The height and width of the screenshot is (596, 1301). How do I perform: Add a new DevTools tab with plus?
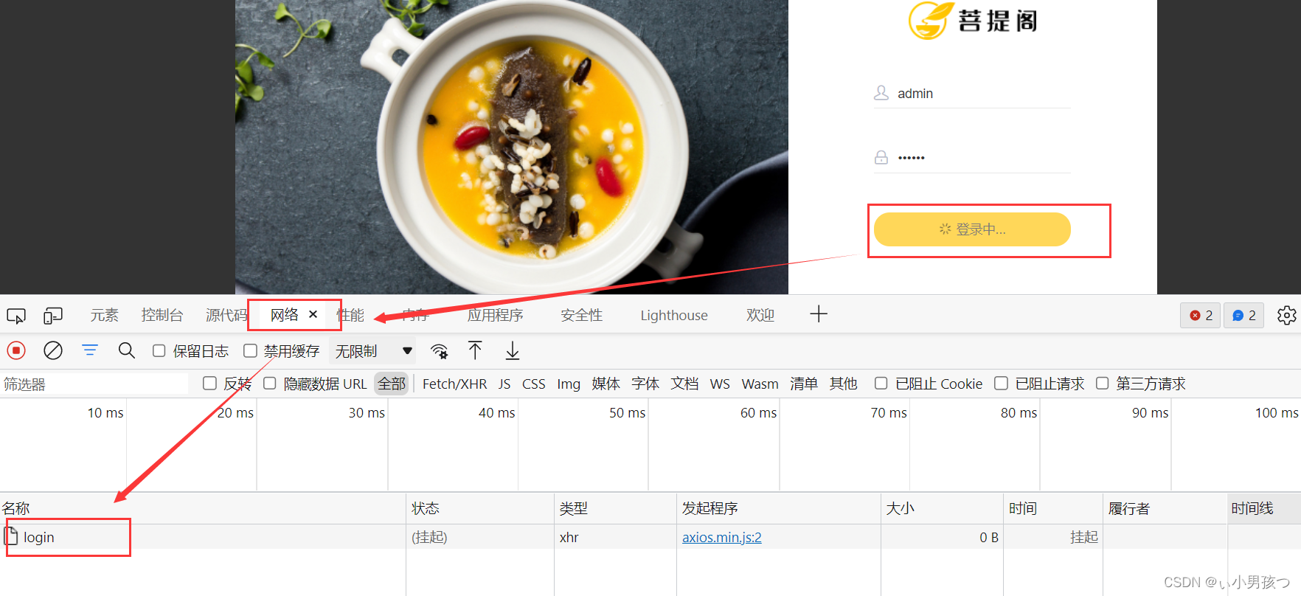tap(819, 314)
